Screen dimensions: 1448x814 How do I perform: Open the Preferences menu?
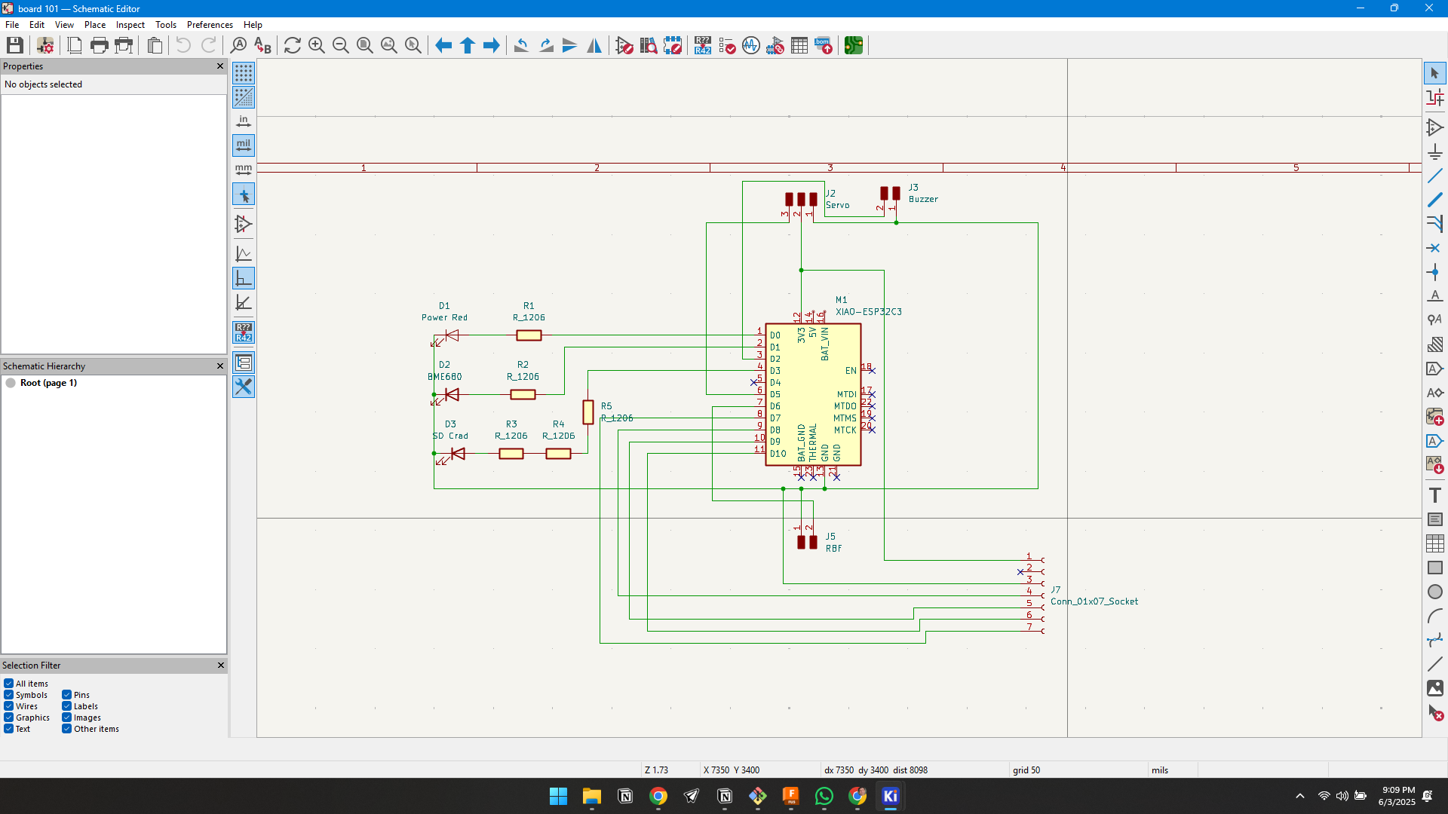[210, 25]
